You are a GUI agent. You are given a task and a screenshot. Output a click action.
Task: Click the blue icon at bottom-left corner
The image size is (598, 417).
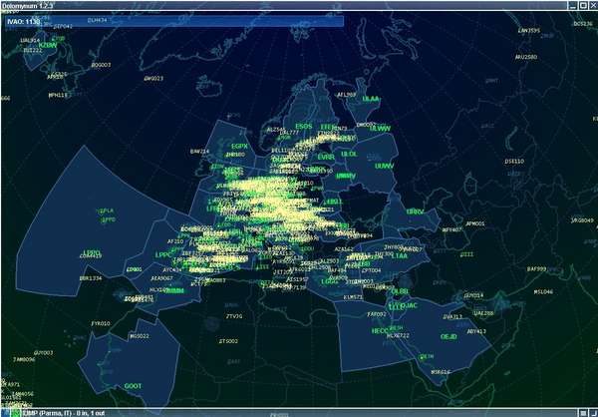[x=6, y=413]
